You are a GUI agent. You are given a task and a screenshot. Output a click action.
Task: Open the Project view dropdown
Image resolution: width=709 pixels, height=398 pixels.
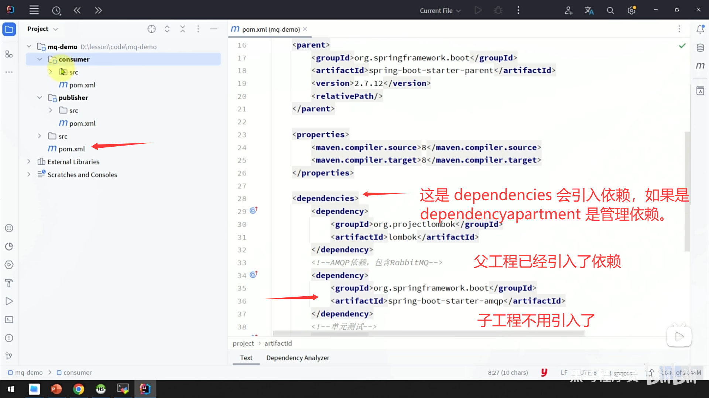pyautogui.click(x=42, y=29)
